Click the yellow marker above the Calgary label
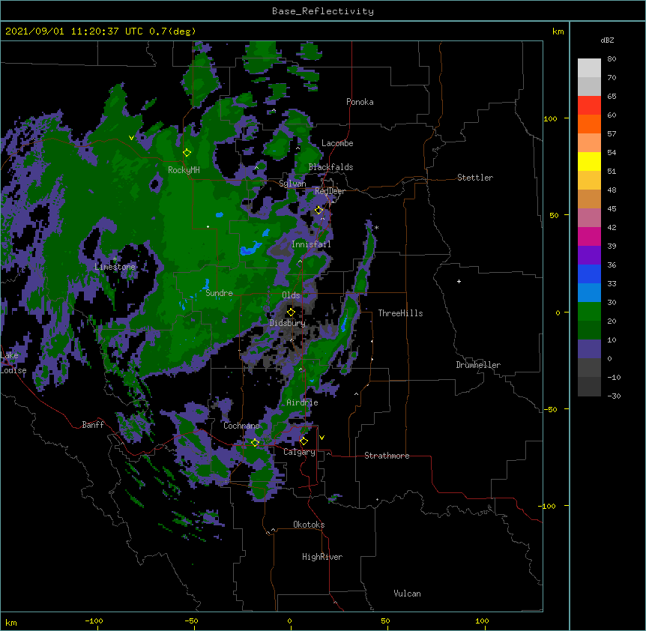Image resolution: width=646 pixels, height=631 pixels. coord(304,441)
